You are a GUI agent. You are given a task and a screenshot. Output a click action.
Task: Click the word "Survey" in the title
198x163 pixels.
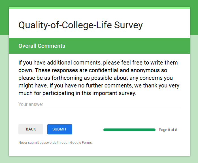pos(128,25)
